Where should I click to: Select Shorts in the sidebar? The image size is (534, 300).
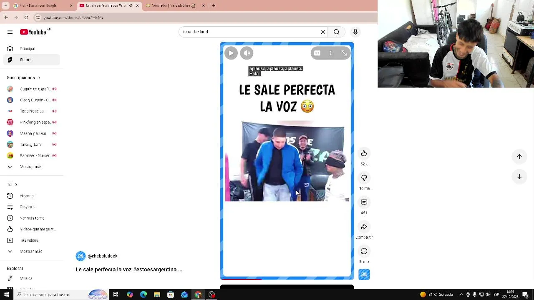(32, 60)
